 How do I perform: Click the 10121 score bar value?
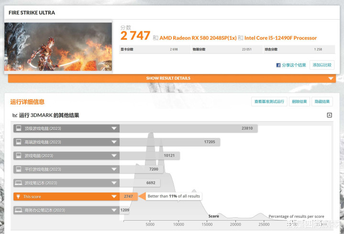click(x=169, y=156)
